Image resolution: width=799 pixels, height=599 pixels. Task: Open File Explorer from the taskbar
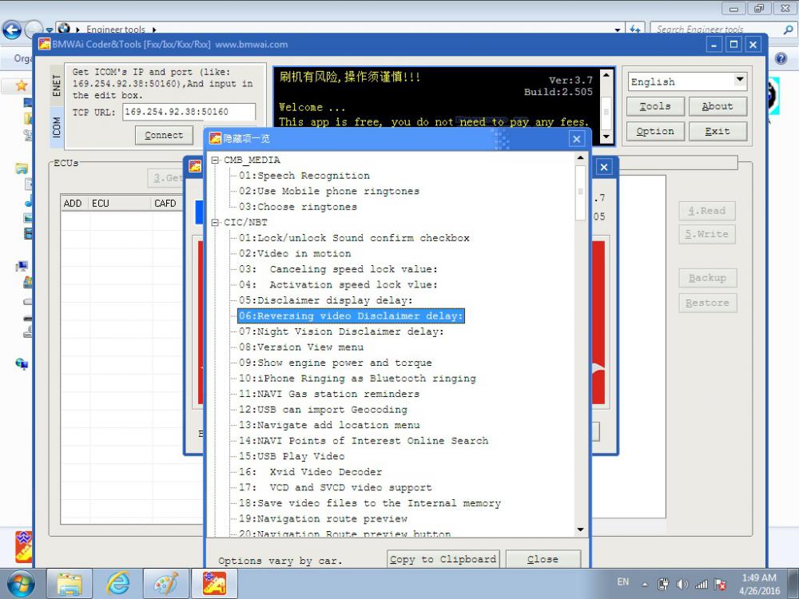coord(70,583)
